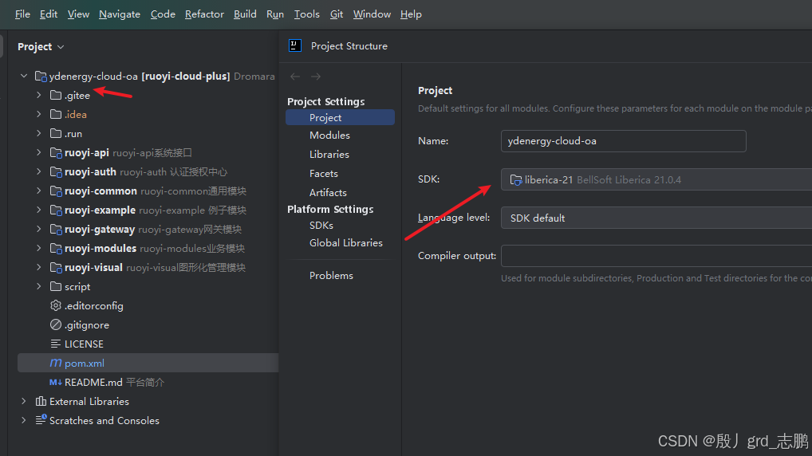Open the Project view dropdown
812x456 pixels.
tap(41, 46)
